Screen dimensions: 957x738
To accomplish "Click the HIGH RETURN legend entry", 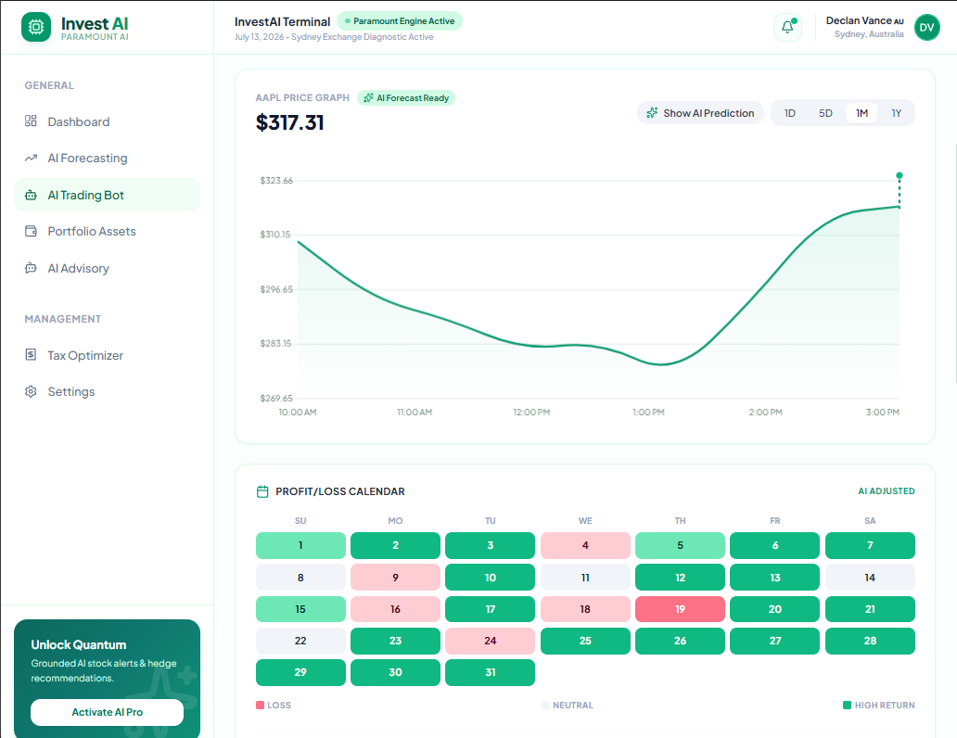I will tap(879, 705).
